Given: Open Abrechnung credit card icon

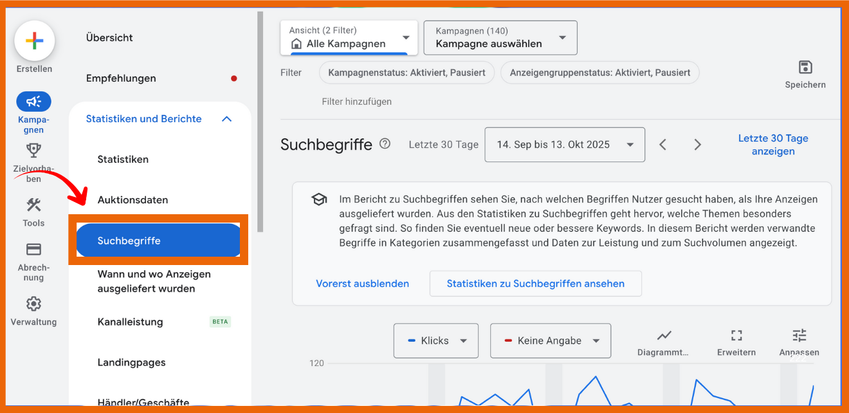Looking at the screenshot, I should click(33, 250).
